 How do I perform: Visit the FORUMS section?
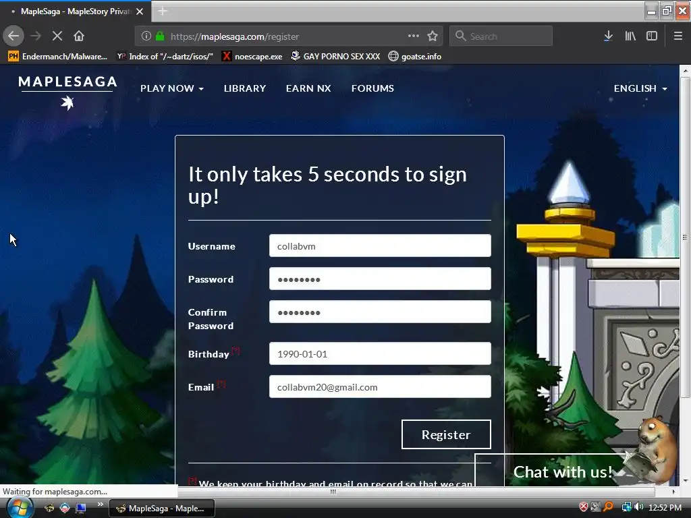pos(372,88)
